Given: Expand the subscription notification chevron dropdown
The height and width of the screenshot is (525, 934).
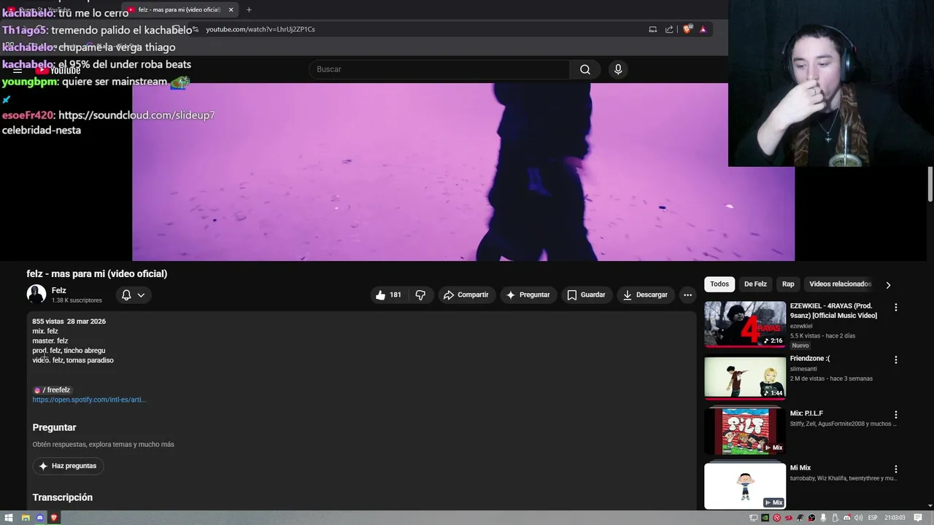Looking at the screenshot, I should pyautogui.click(x=141, y=295).
